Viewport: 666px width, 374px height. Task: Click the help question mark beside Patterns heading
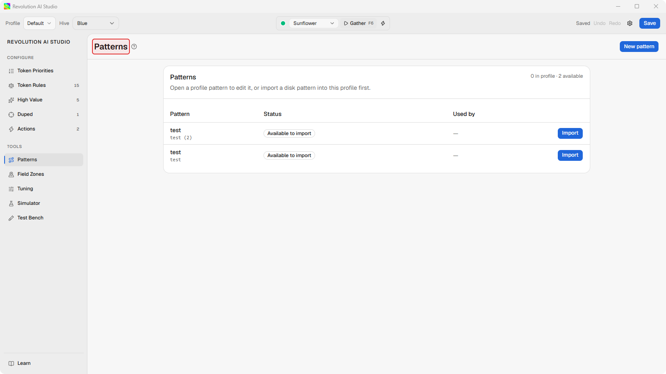pyautogui.click(x=134, y=47)
